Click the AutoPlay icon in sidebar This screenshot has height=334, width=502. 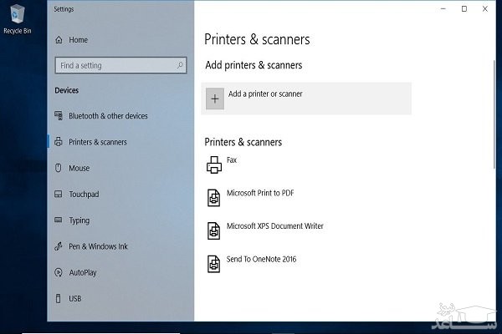59,272
